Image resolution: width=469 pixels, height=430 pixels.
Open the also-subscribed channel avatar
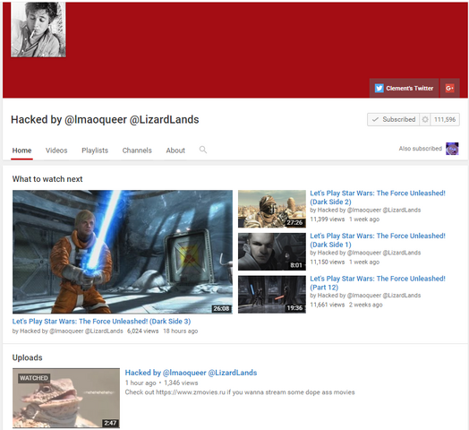coord(452,149)
